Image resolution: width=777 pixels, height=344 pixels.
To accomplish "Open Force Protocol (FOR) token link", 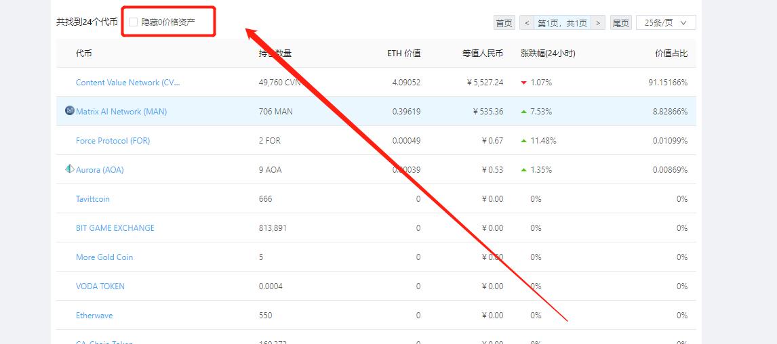I will tap(113, 141).
